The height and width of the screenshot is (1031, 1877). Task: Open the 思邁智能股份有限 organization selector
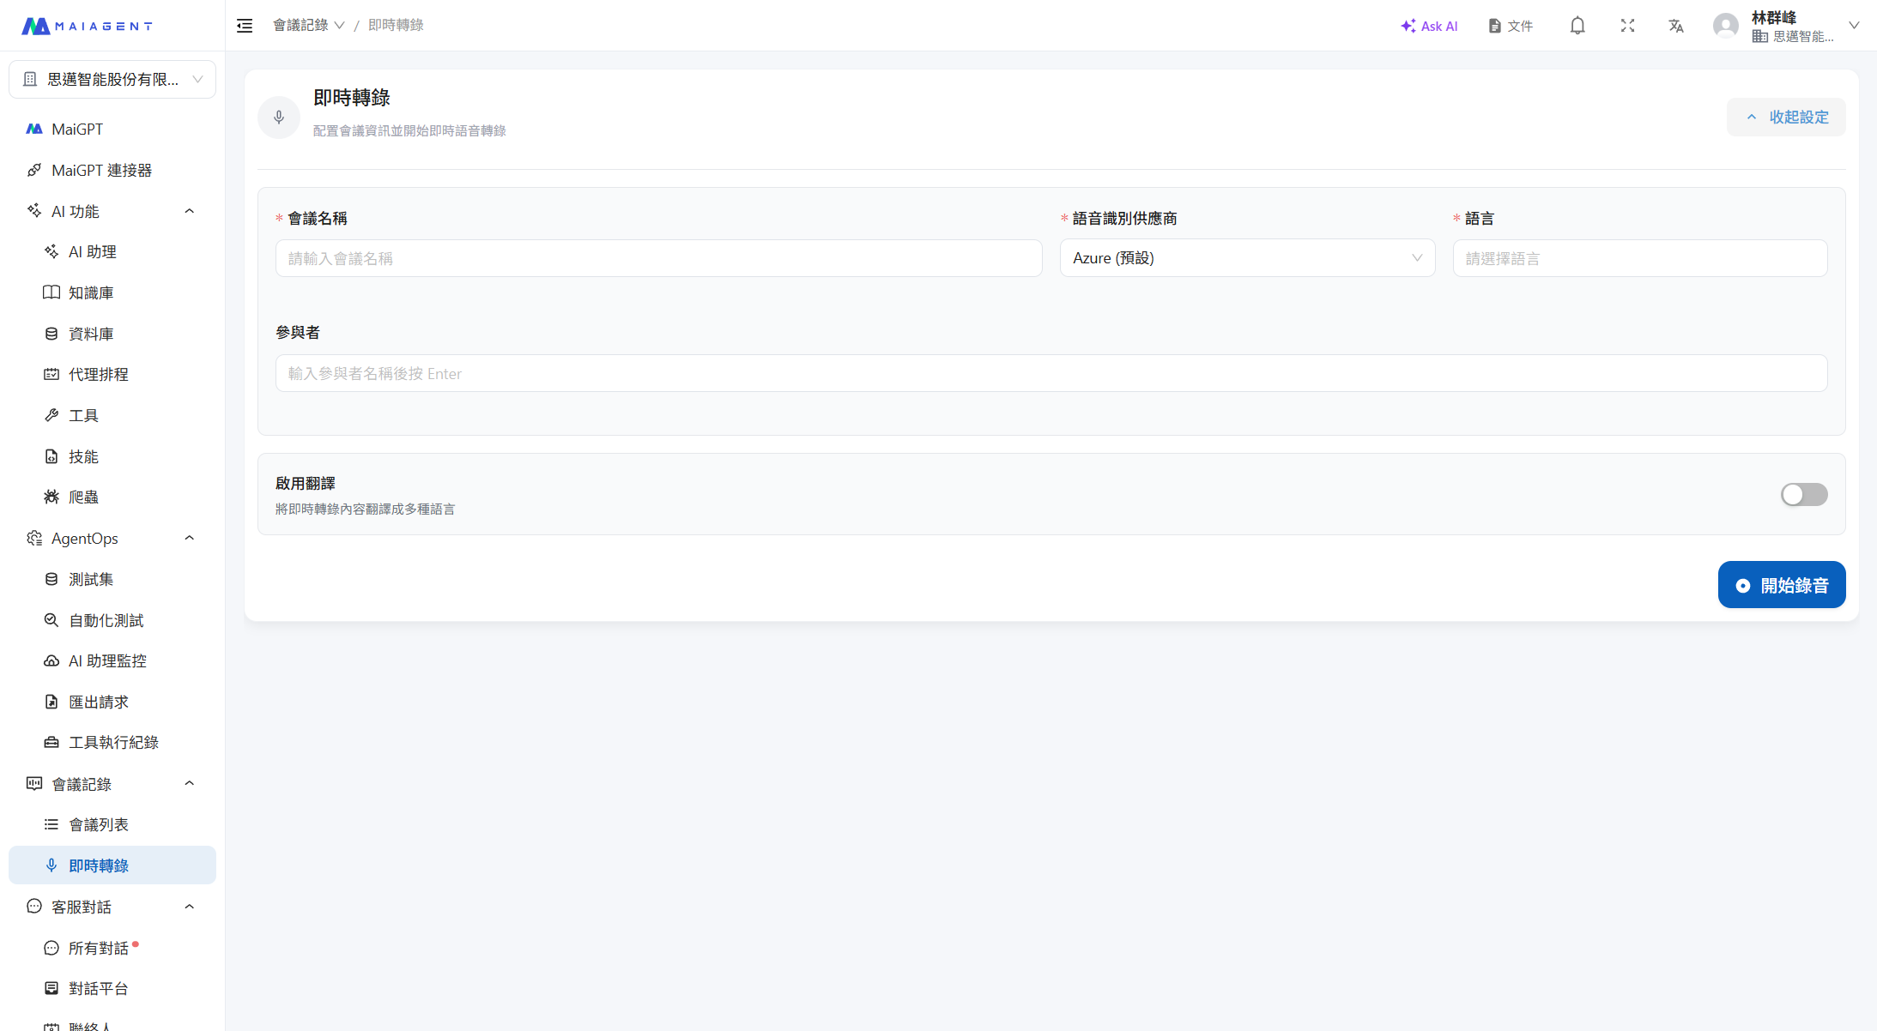click(x=112, y=80)
